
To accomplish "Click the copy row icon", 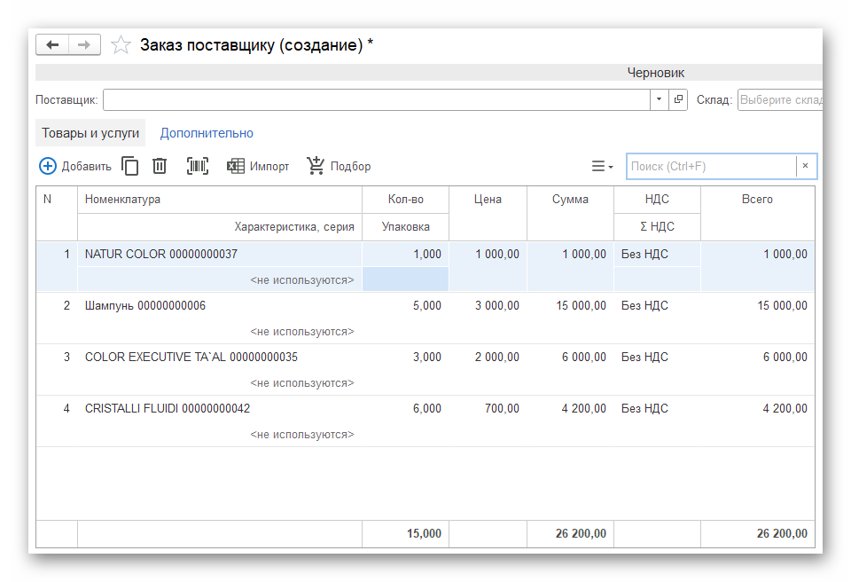I will [130, 166].
